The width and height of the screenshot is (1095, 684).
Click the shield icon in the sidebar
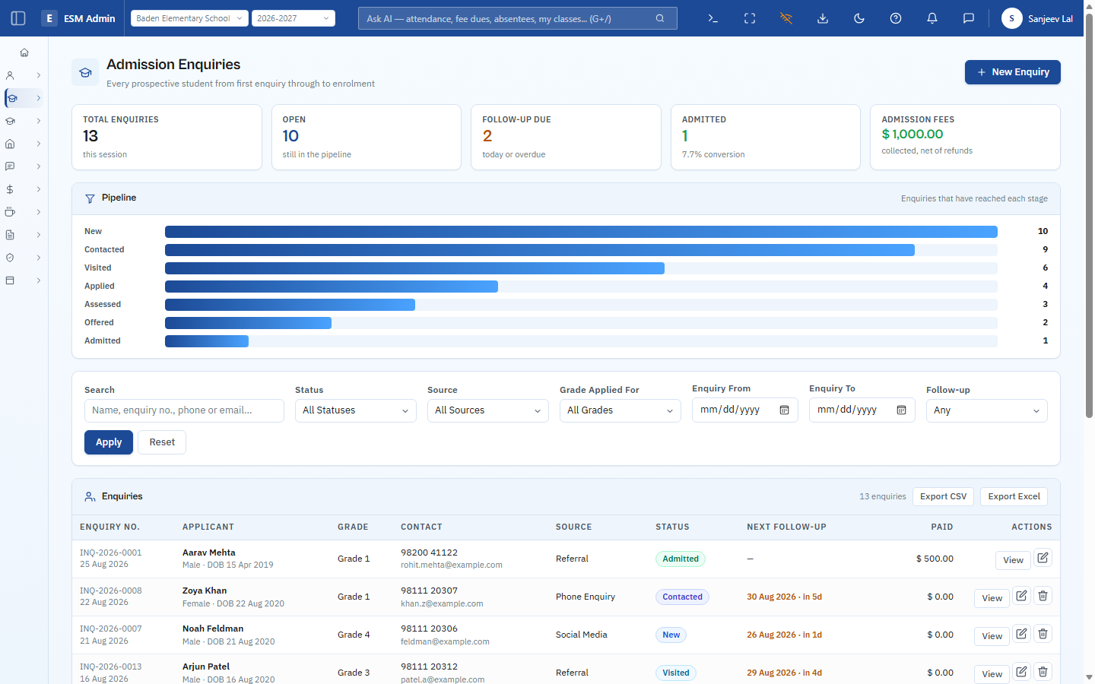pos(10,258)
